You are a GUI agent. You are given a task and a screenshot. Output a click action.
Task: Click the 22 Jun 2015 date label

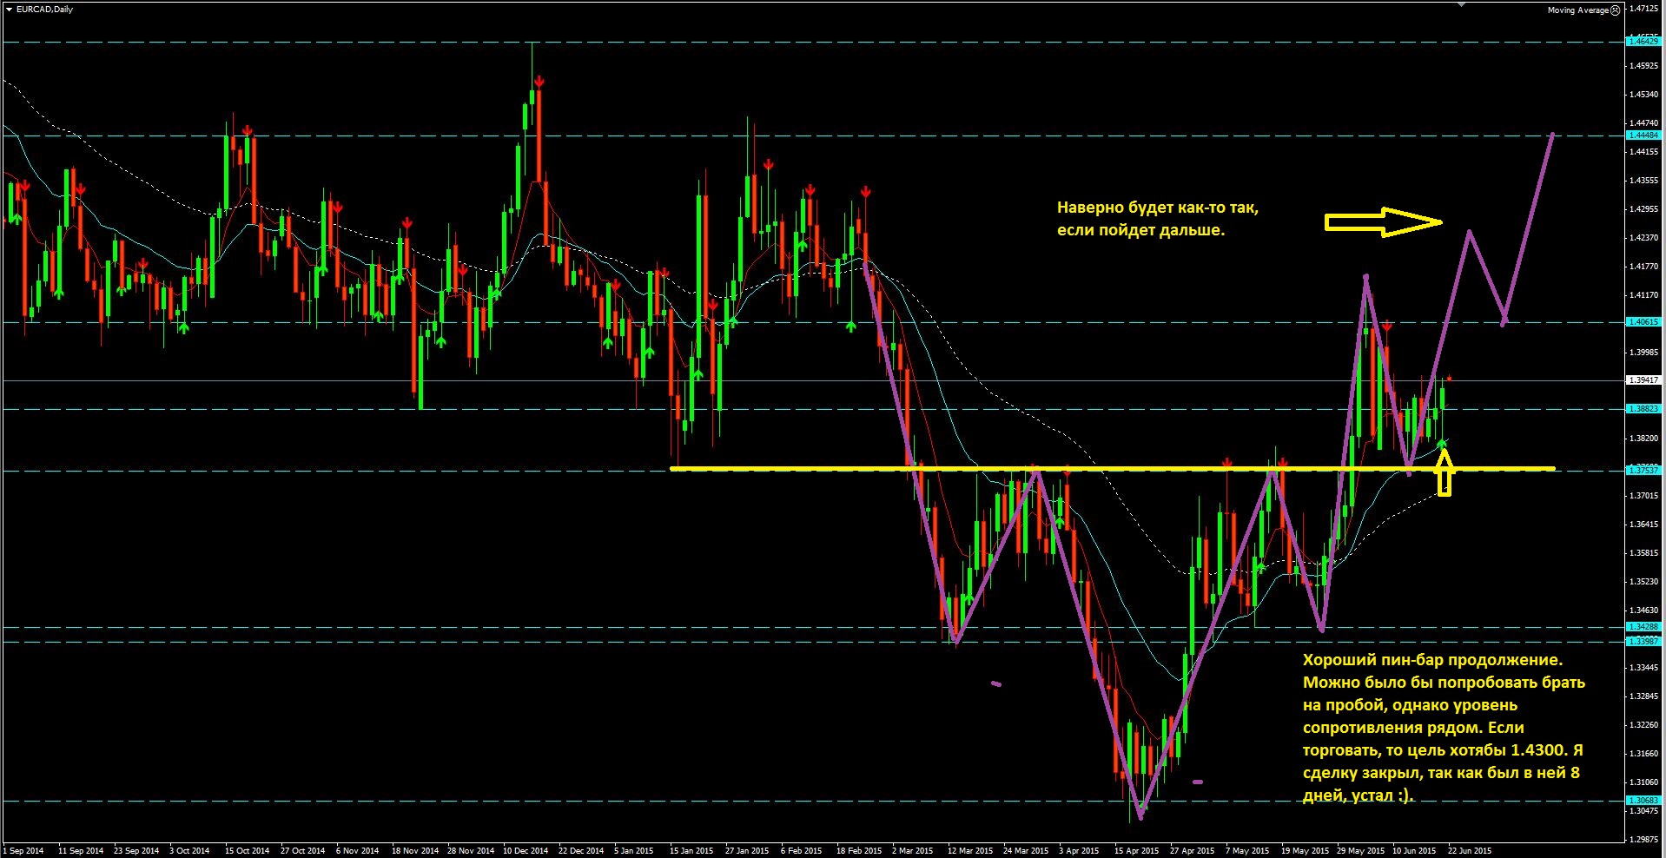[1470, 850]
